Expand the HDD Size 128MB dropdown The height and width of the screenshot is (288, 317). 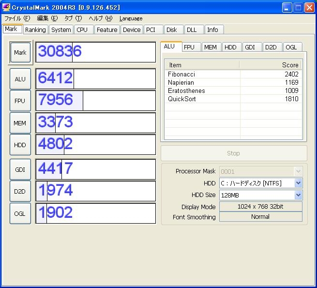[x=298, y=195]
